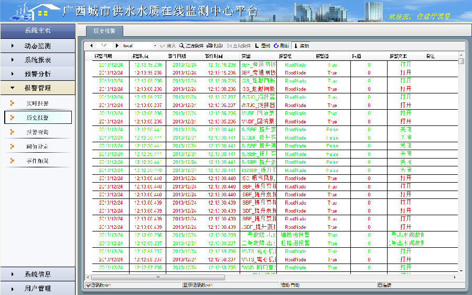
Task: Select the 历史报警 tab
Action: [101, 31]
